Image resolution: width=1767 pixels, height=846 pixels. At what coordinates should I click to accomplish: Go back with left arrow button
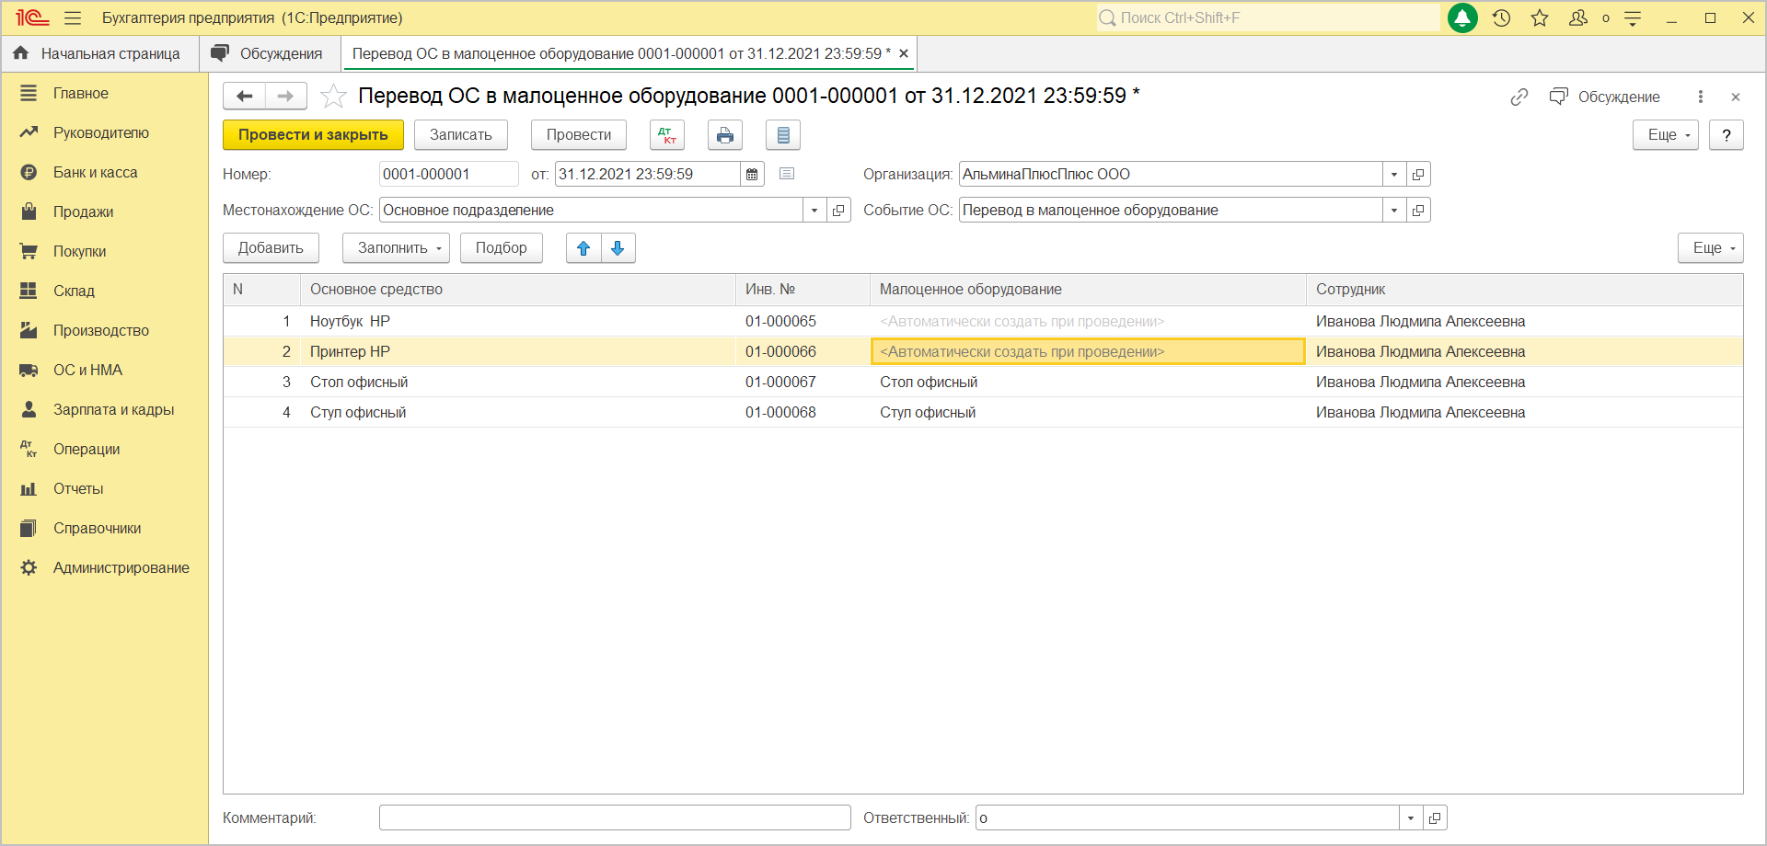click(x=244, y=96)
